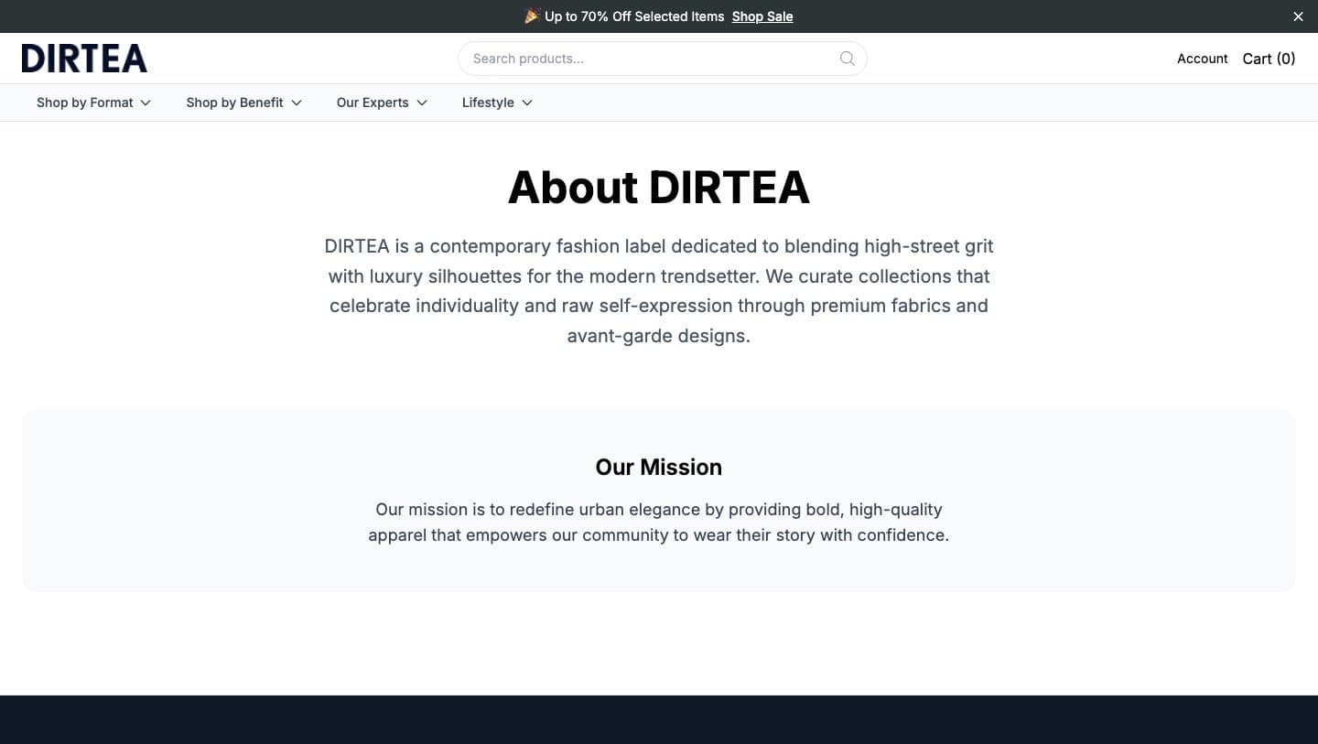Open the Shop by Benefit menu label
The width and height of the screenshot is (1318, 744).
point(234,102)
